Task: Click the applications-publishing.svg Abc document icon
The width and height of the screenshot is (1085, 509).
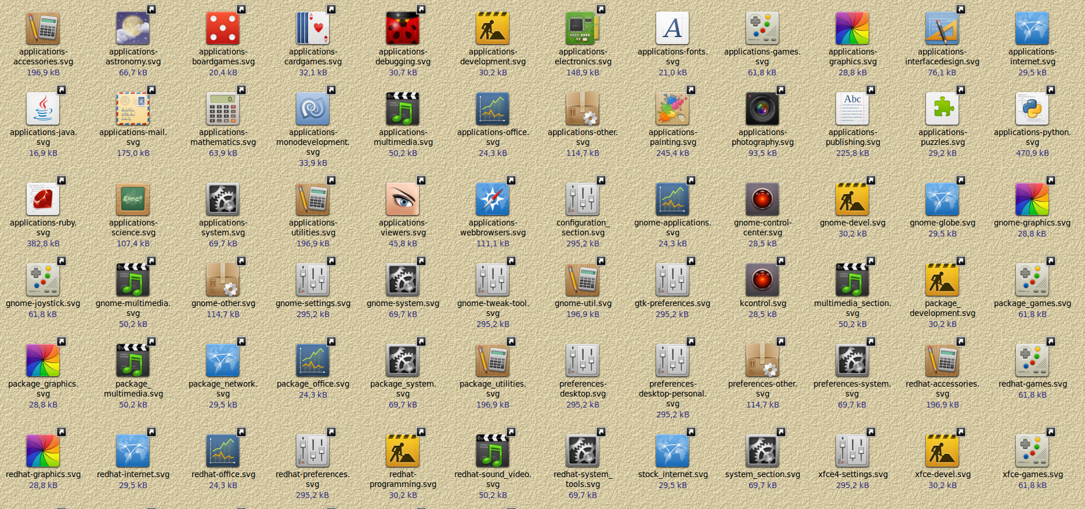Action: click(x=852, y=108)
